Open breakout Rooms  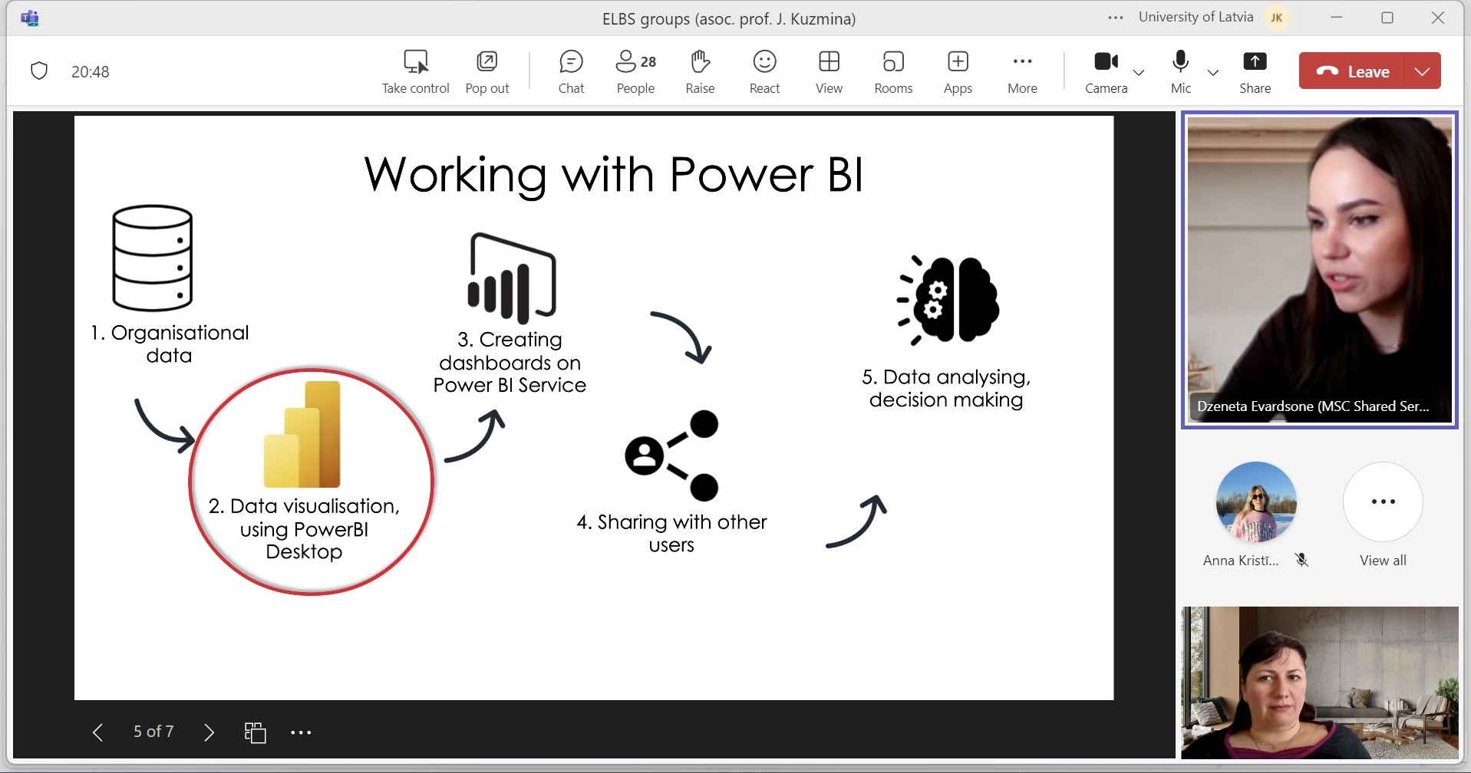pyautogui.click(x=894, y=72)
